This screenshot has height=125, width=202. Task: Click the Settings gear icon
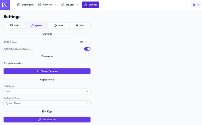click(x=85, y=5)
